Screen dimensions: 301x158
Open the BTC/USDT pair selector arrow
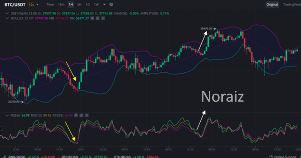tap(37, 5)
